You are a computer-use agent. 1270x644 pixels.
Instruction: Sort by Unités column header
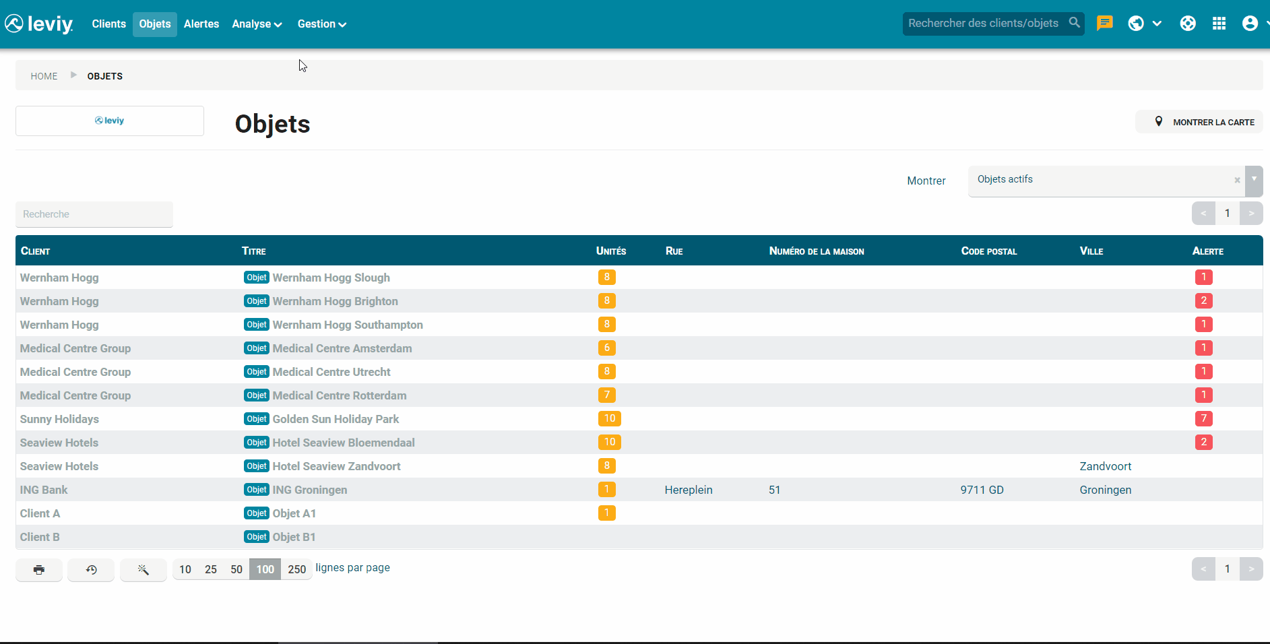pyautogui.click(x=611, y=251)
